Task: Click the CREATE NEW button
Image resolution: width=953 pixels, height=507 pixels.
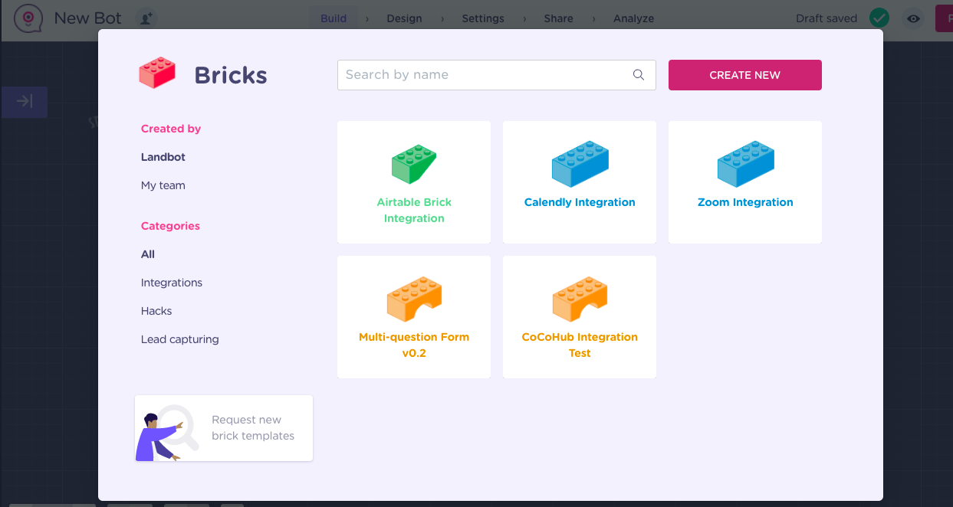Action: click(x=745, y=75)
